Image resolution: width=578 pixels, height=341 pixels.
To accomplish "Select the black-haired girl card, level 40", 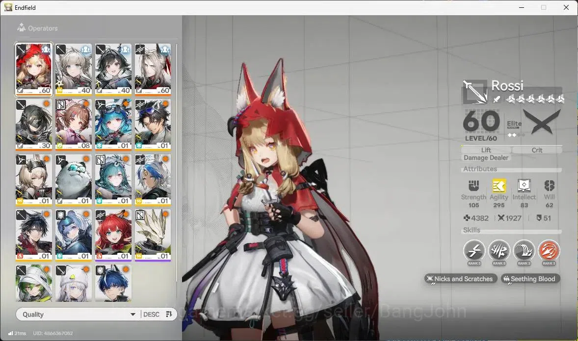I will tap(113, 69).
